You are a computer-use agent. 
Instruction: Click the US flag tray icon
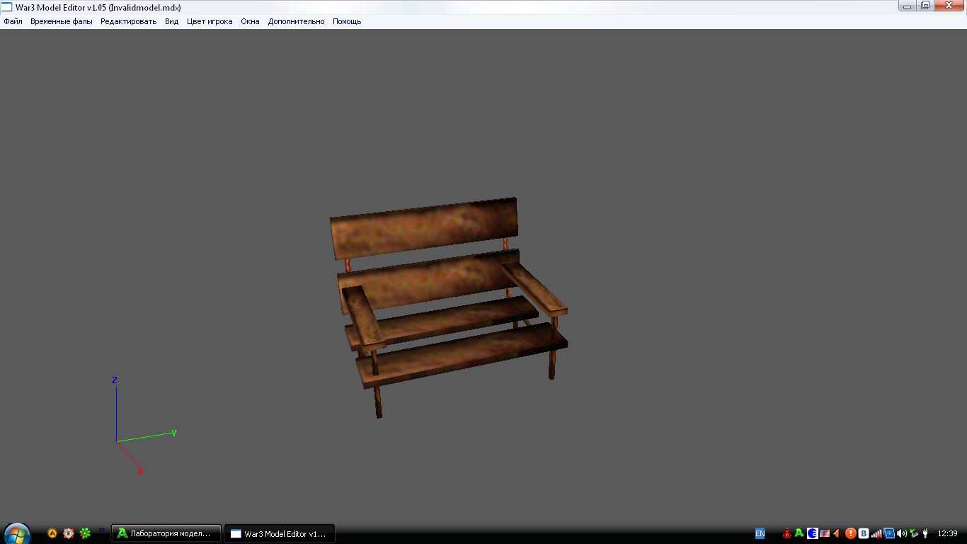(x=825, y=533)
